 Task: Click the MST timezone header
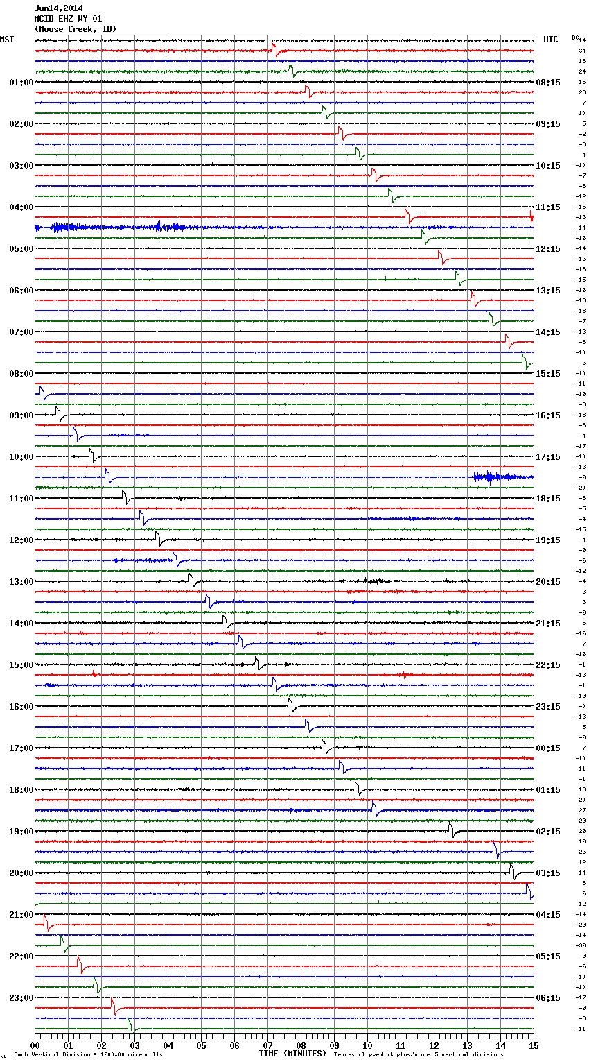(x=7, y=40)
